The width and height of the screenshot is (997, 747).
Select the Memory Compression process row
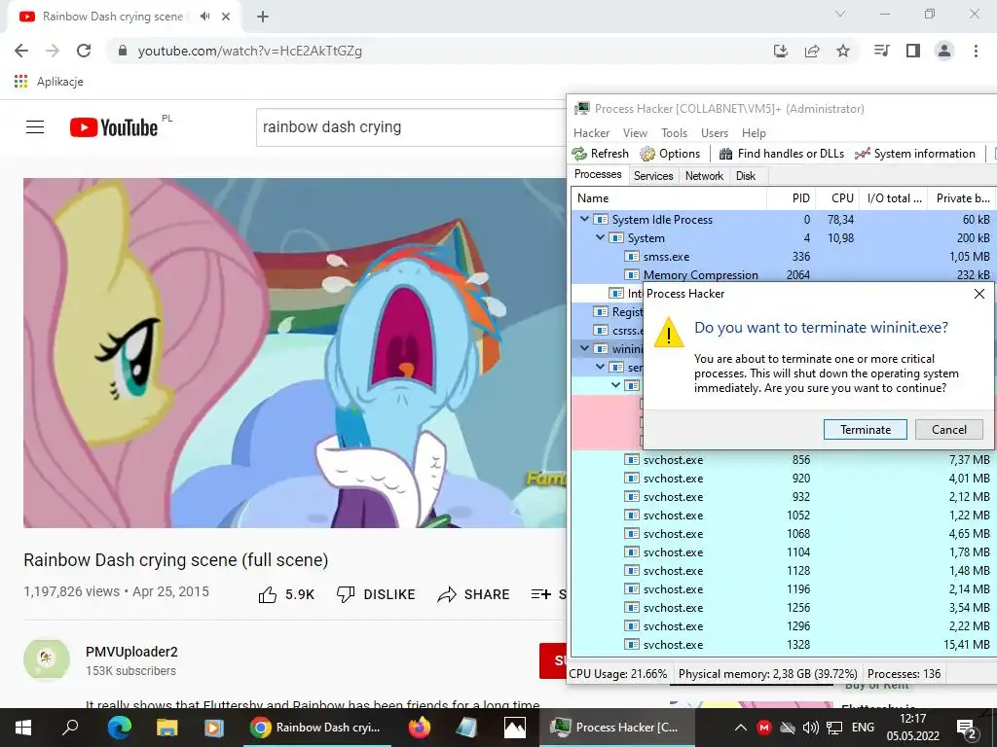(x=784, y=274)
